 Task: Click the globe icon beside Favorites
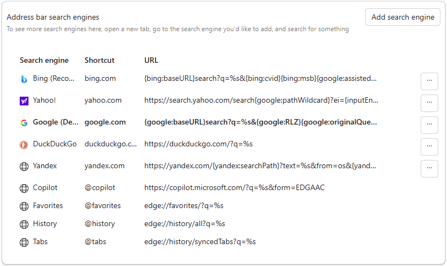(x=24, y=206)
